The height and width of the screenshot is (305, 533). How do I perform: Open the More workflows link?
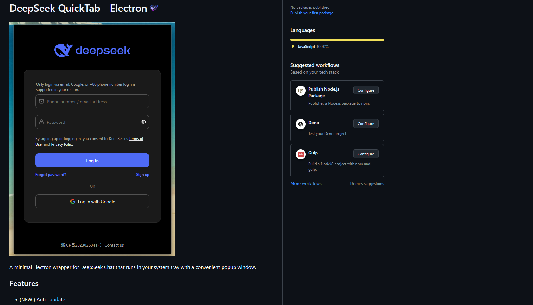tap(306, 183)
